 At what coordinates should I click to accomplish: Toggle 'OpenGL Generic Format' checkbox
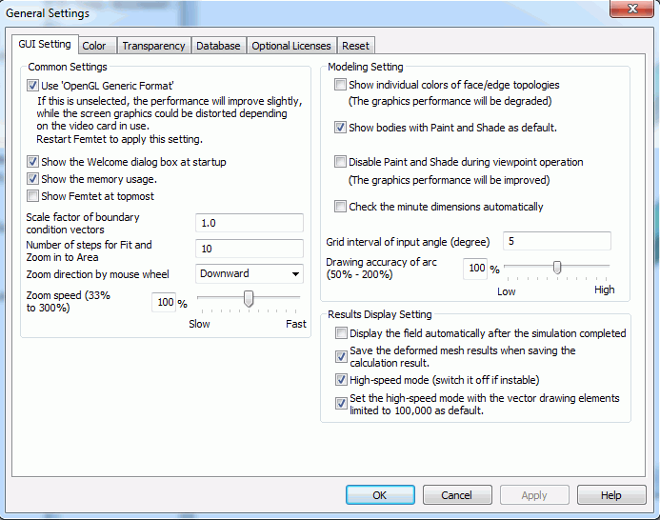(33, 87)
